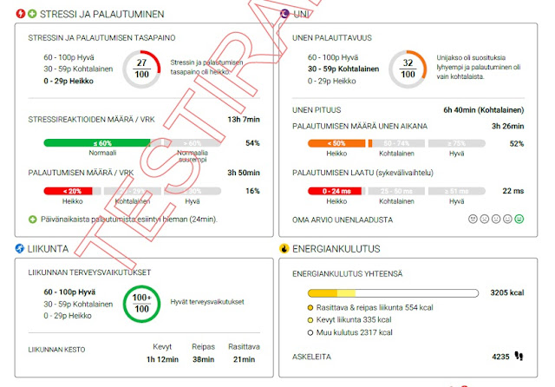
Task: Click OMA ARVIO UNENLAADUSTA label
Action: [343, 220]
